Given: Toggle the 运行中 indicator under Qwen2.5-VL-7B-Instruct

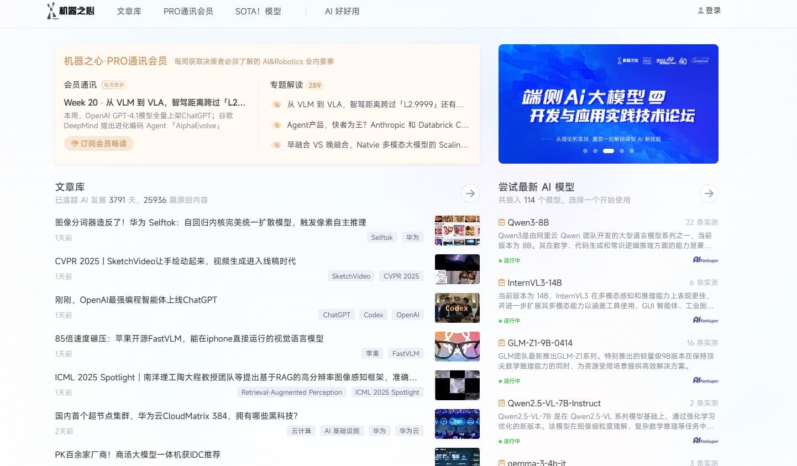Looking at the screenshot, I should click(x=509, y=441).
